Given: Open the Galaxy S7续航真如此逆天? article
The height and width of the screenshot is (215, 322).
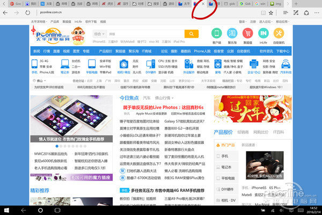Looking at the screenshot, I should tap(185, 121).
